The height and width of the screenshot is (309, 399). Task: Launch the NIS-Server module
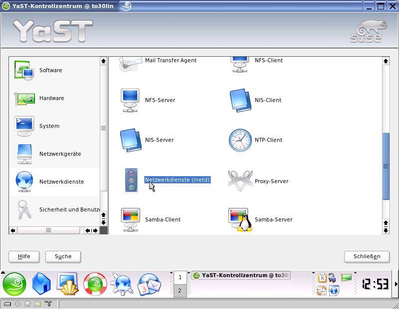(147, 140)
